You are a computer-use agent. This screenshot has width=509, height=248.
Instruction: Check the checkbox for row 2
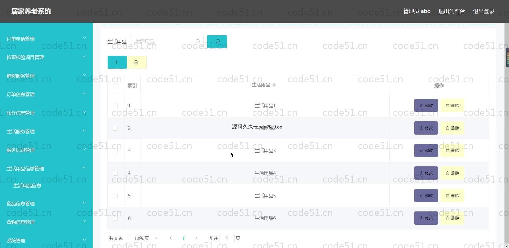point(115,128)
